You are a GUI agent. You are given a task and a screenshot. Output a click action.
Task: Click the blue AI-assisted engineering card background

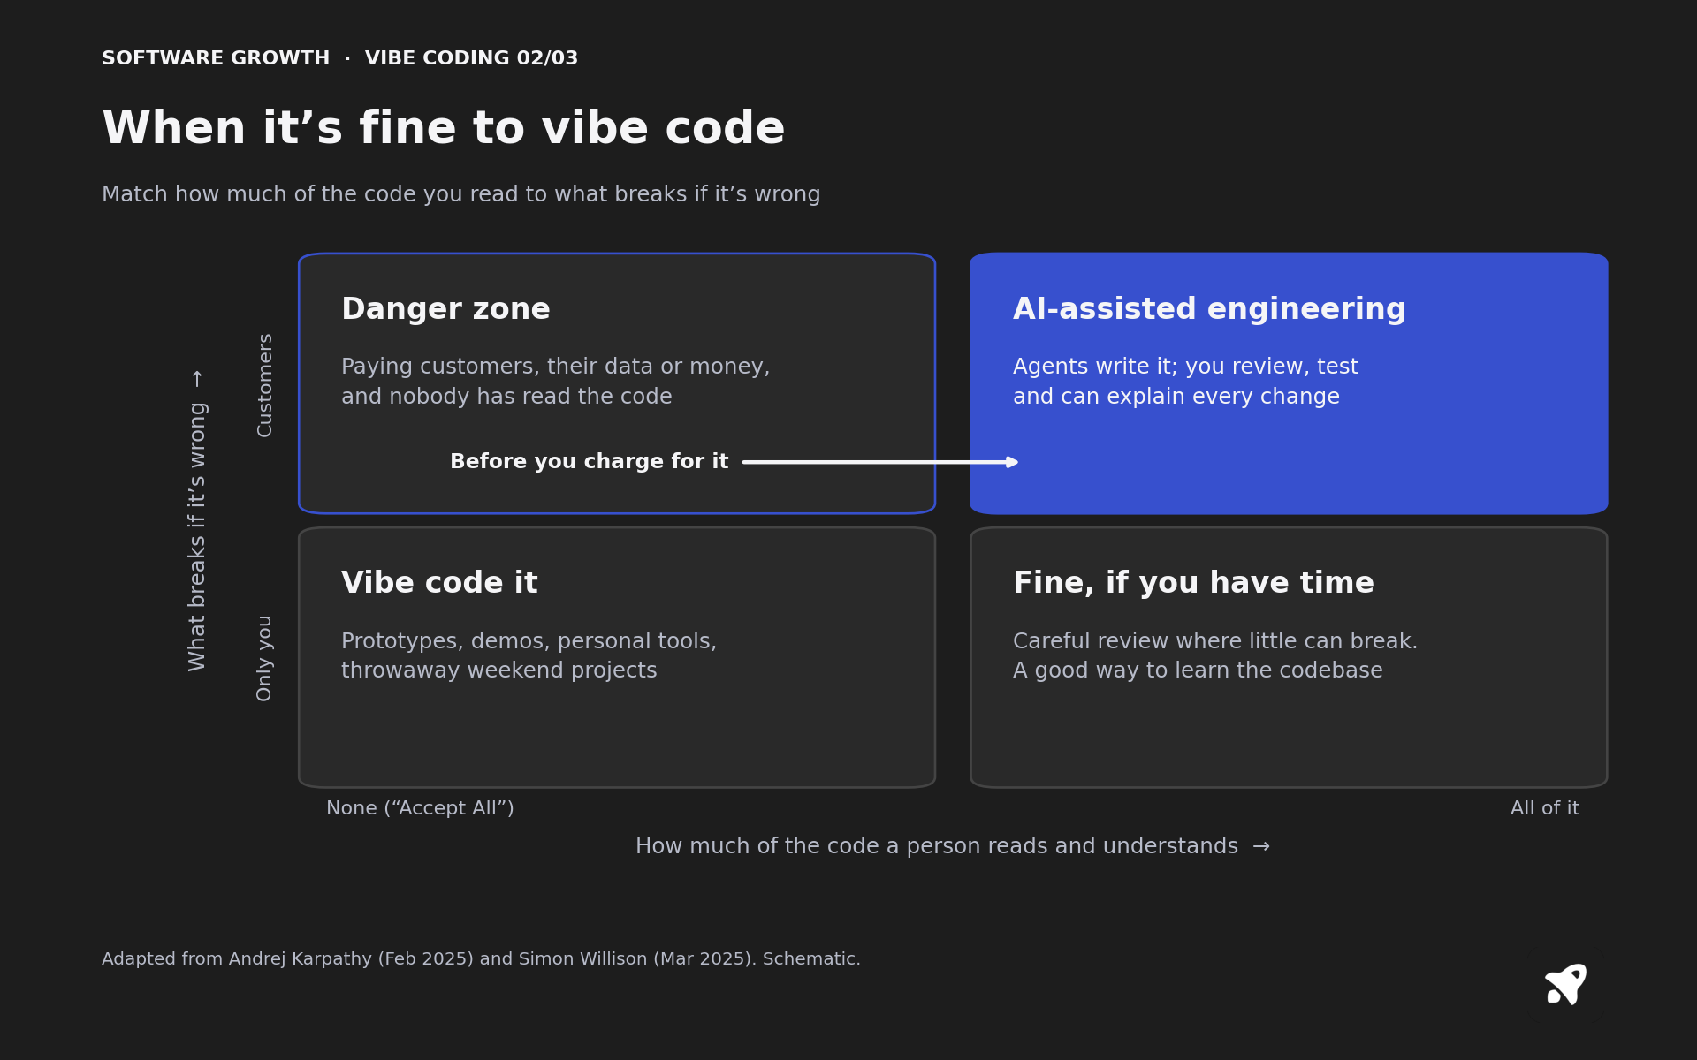[x=1289, y=383]
